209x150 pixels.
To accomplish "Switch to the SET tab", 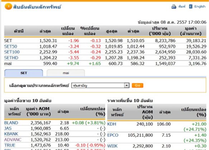I will (x=24, y=73).
